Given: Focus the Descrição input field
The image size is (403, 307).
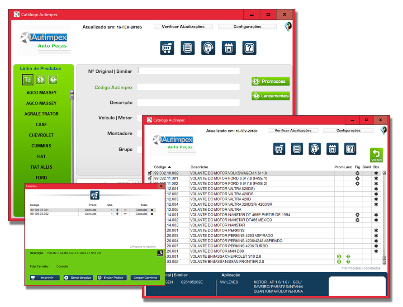Looking at the screenshot, I should point(189,103).
